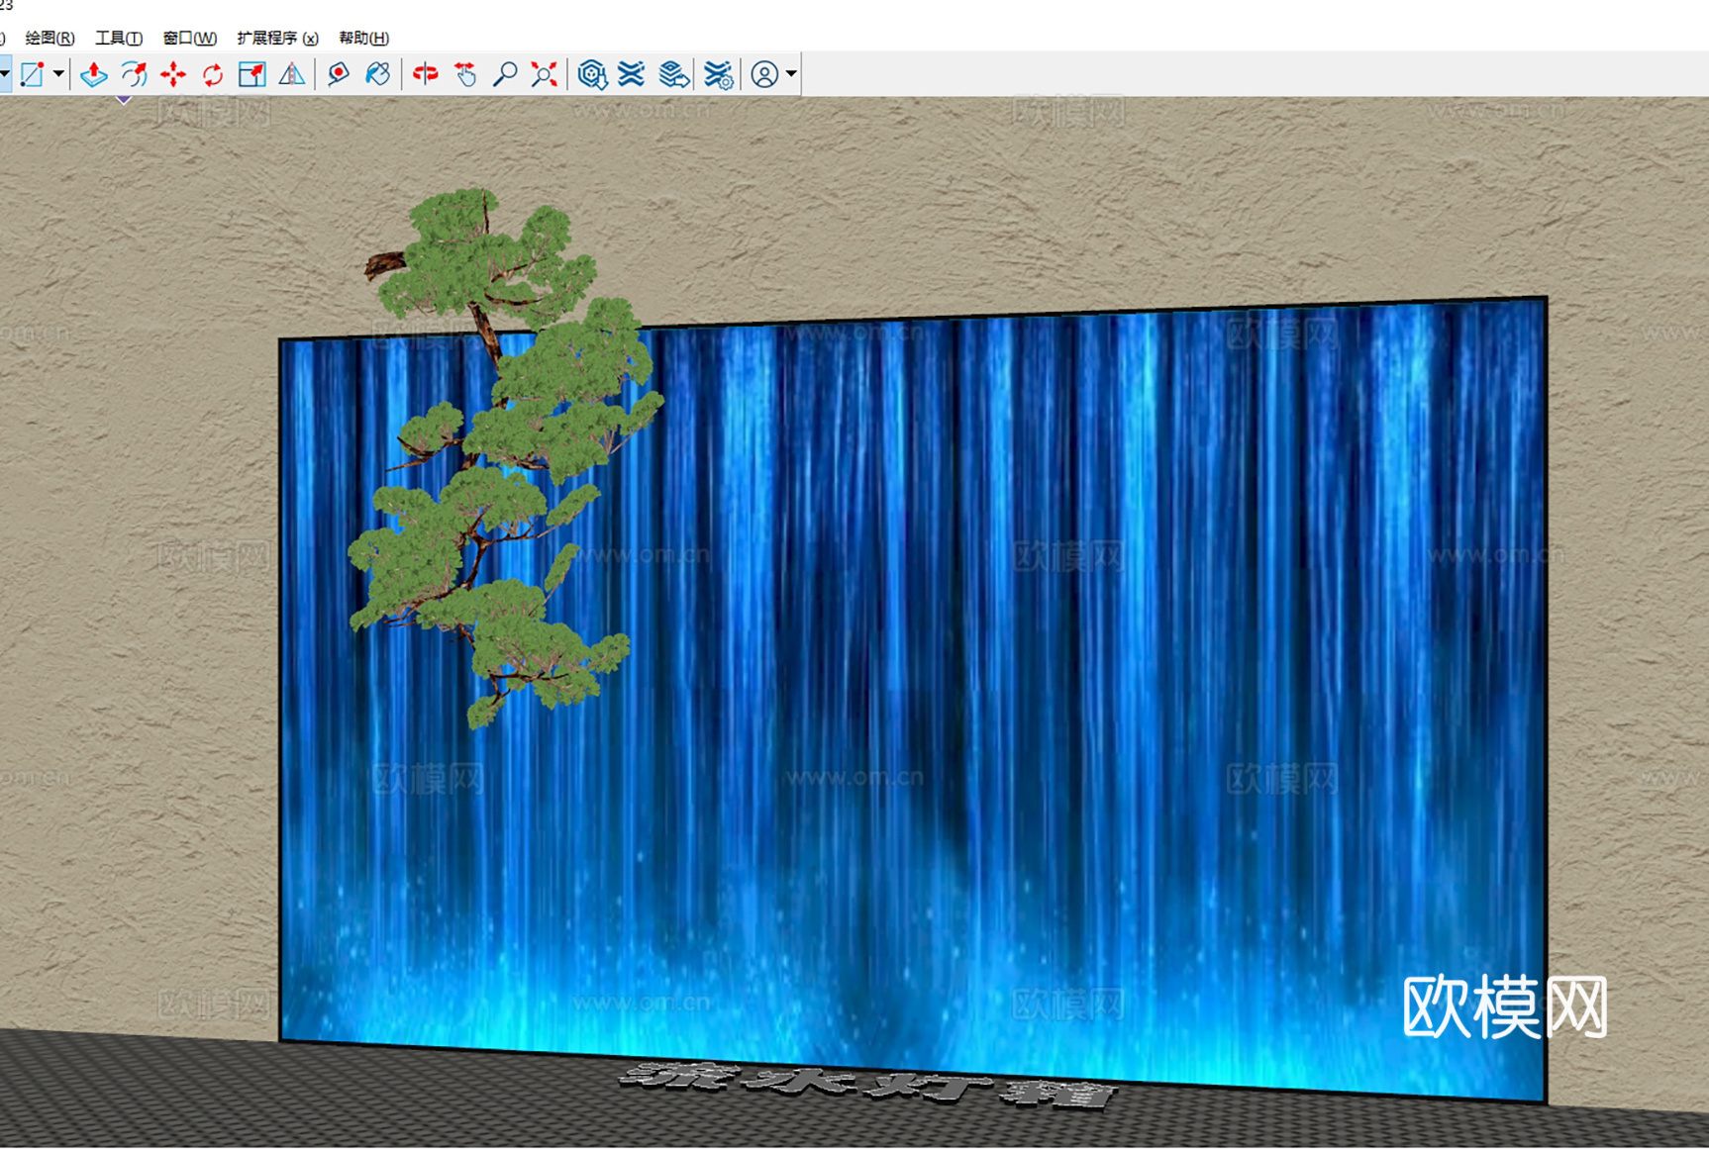Image resolution: width=1709 pixels, height=1149 pixels.
Task: Expand the shape tool dropdown arrow
Action: click(x=58, y=74)
